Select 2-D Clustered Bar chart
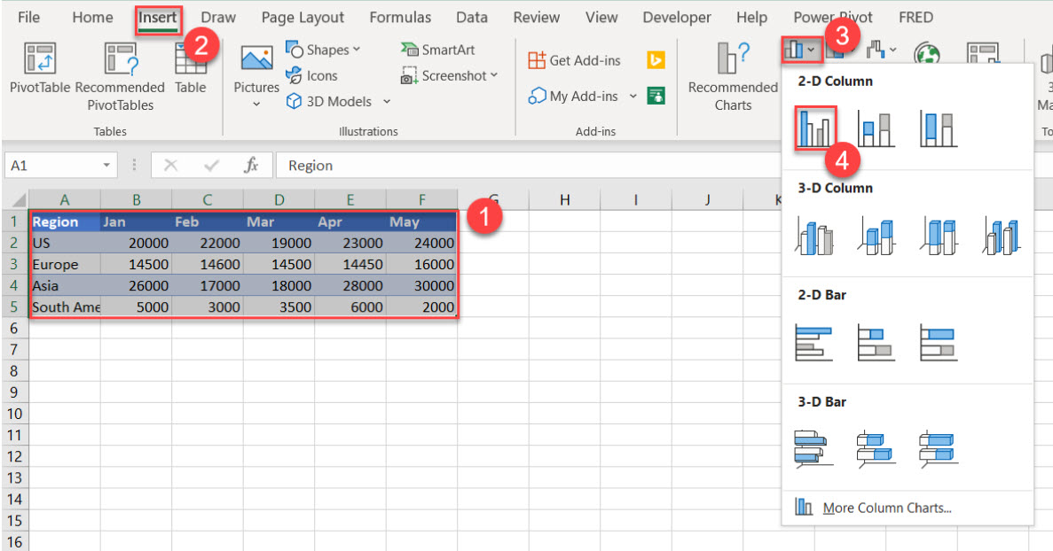Screen dimensions: 1053x551 [x=814, y=343]
